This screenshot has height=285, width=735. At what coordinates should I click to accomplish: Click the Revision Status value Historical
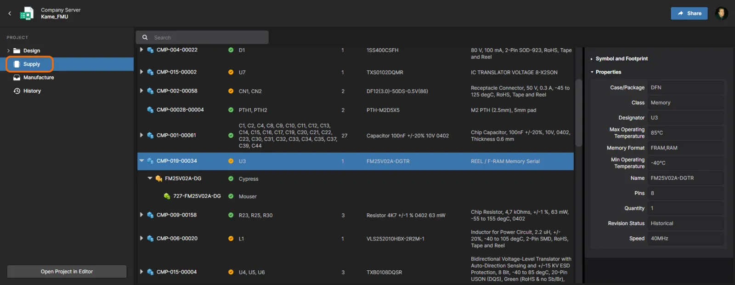point(686,223)
